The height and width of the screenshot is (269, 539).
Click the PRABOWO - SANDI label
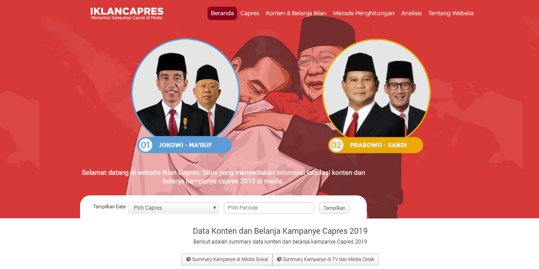click(x=378, y=145)
